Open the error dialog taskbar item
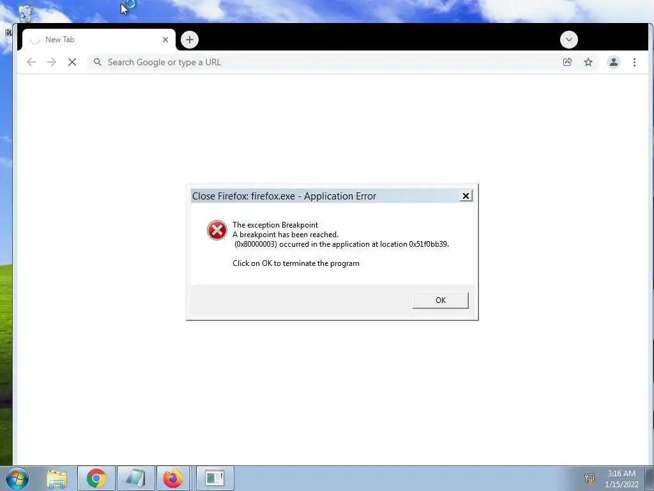This screenshot has width=654, height=491. pos(215,478)
